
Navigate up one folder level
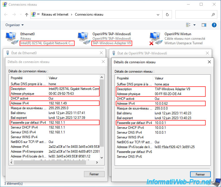[26, 14]
